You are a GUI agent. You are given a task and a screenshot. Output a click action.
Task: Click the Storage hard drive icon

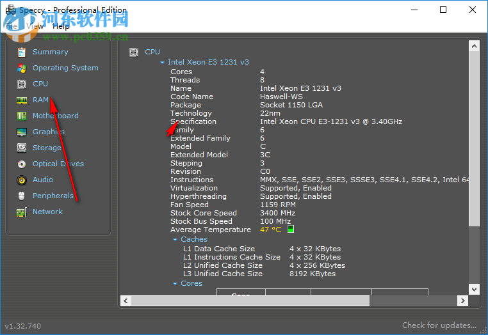(22, 148)
